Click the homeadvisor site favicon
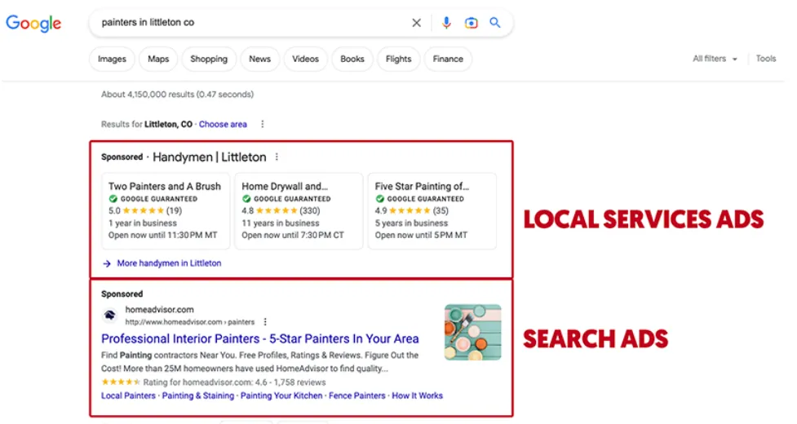797x424 pixels. pos(110,316)
